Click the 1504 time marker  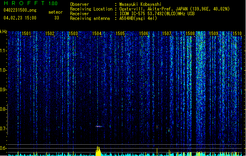97,33
